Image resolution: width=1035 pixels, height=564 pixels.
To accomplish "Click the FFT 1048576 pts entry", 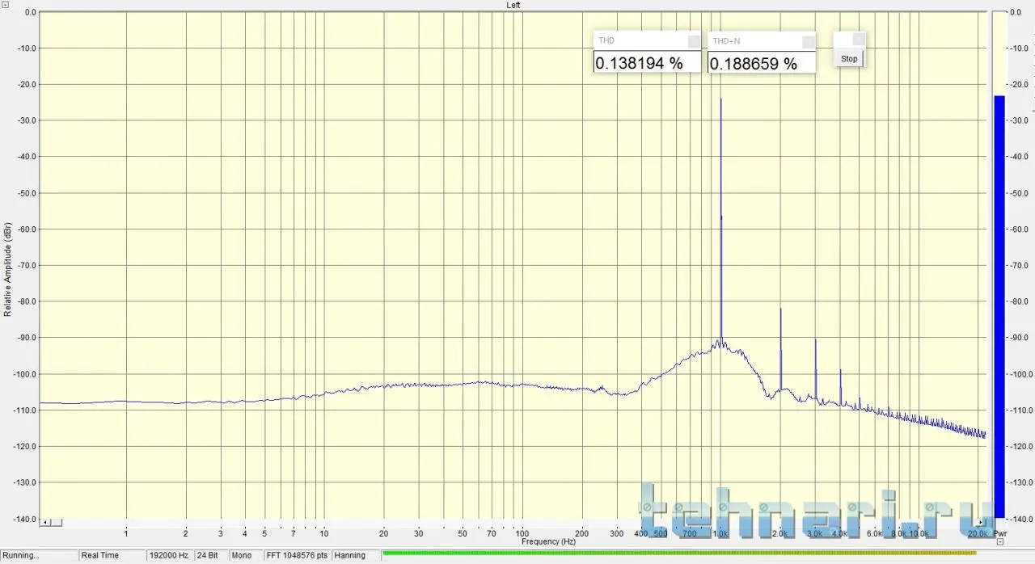I will coord(297,555).
